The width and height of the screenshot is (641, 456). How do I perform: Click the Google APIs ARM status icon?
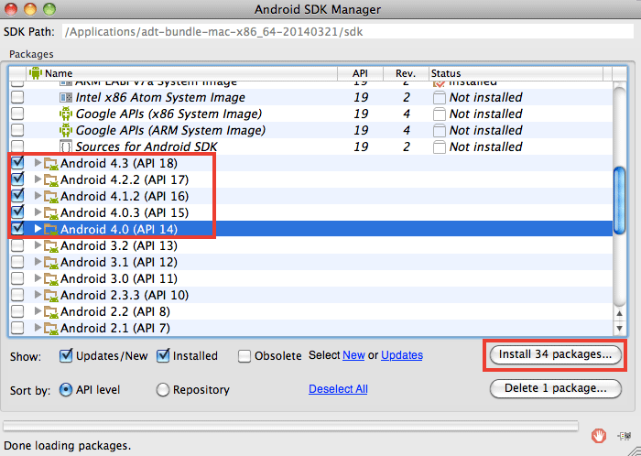[x=439, y=131]
